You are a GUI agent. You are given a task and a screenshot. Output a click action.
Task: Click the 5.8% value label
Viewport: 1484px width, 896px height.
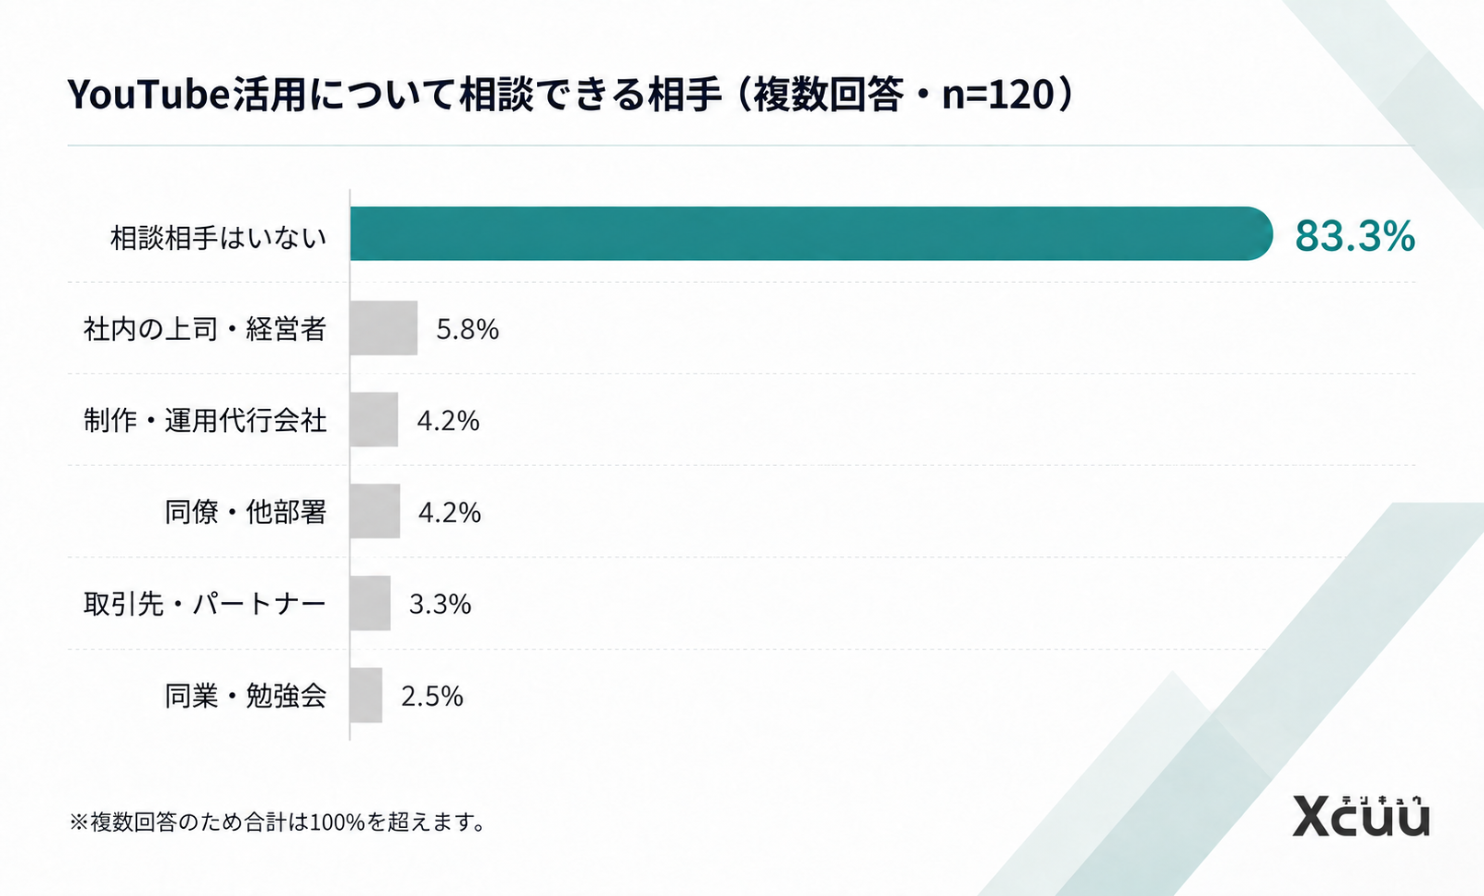(467, 329)
